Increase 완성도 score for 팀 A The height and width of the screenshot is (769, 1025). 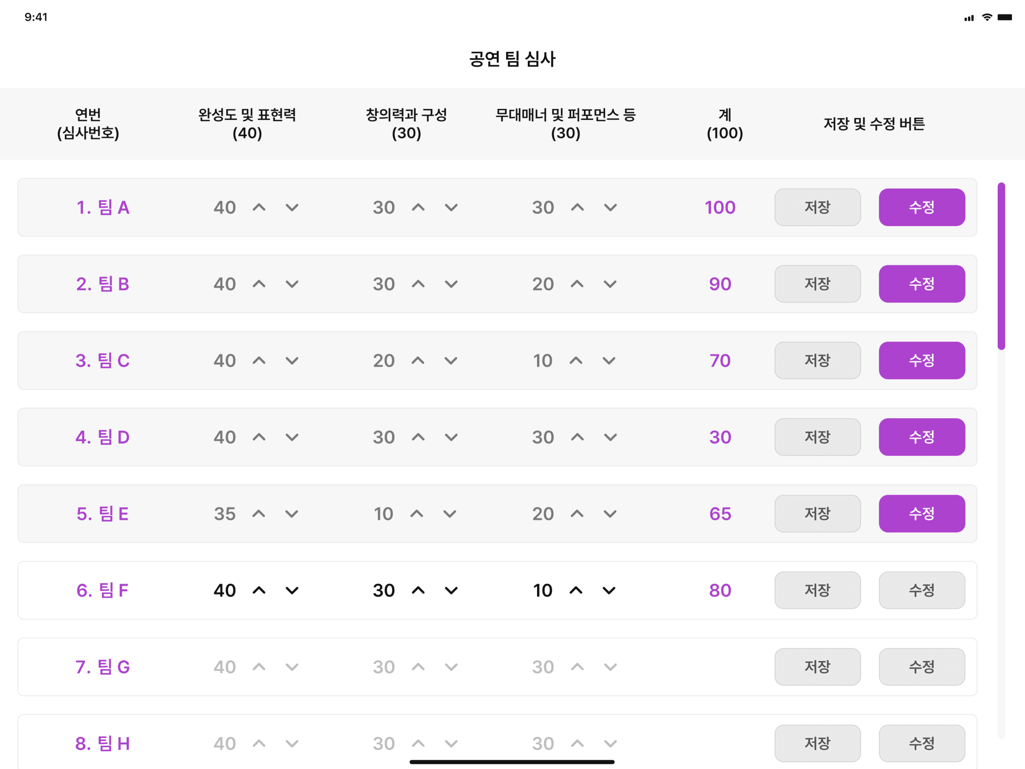259,208
